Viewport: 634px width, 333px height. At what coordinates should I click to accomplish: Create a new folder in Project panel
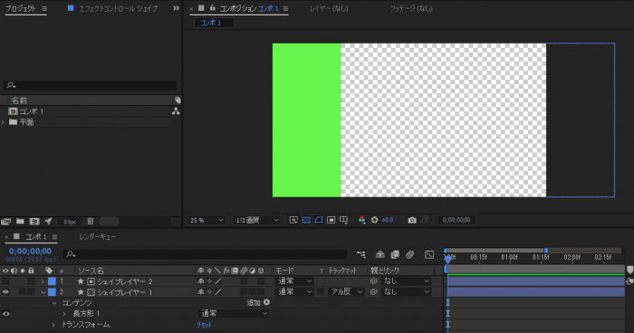pyautogui.click(x=20, y=221)
